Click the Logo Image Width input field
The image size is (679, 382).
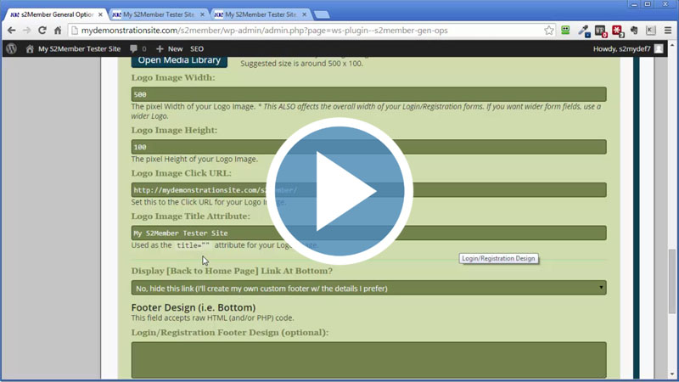click(368, 94)
